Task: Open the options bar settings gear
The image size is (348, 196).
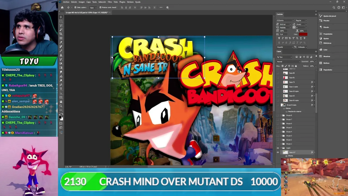Action: click(167, 7)
